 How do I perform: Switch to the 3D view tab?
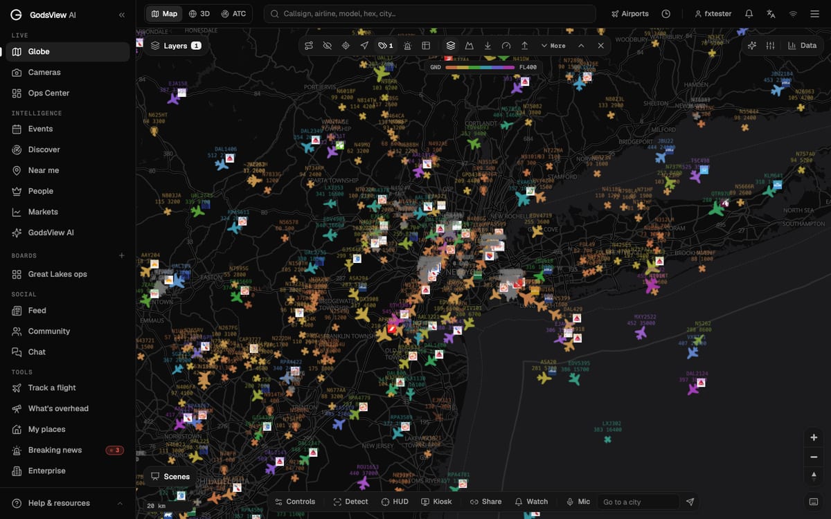coord(199,14)
